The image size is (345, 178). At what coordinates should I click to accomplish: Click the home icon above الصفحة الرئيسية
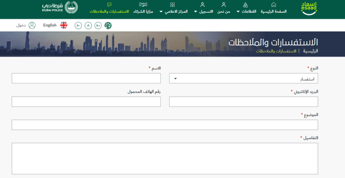pos(274,4)
